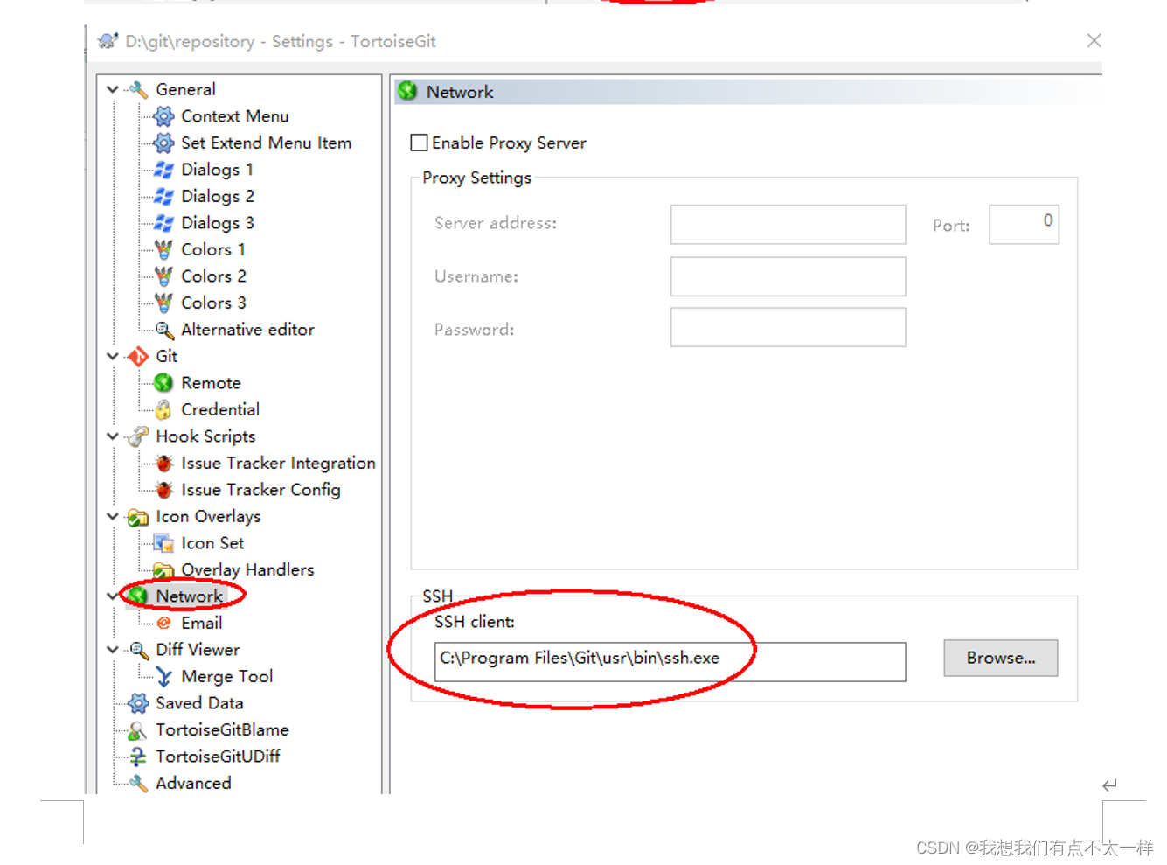The image size is (1167, 865).
Task: Click the Colors 2 palette icon
Action: [x=163, y=276]
